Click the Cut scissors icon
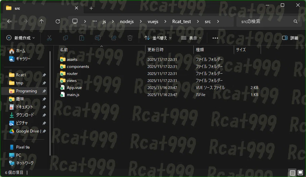The height and width of the screenshot is (177, 306). 49,38
